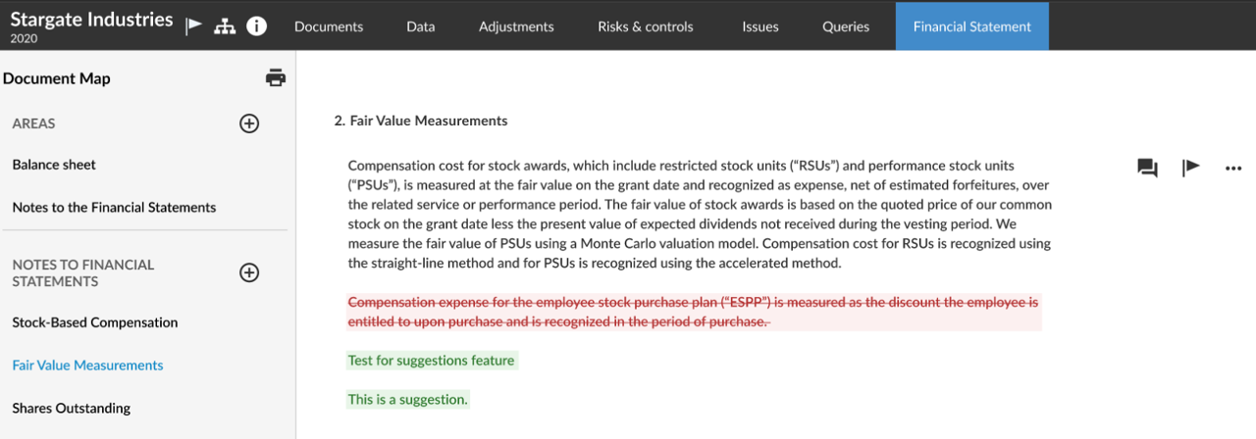This screenshot has width=1256, height=439.
Task: Open the Shares Outstanding note
Action: click(71, 408)
